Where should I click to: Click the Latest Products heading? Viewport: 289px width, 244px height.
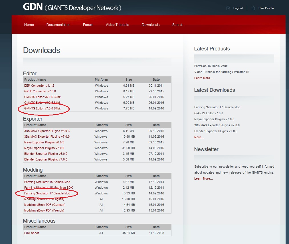(212, 49)
